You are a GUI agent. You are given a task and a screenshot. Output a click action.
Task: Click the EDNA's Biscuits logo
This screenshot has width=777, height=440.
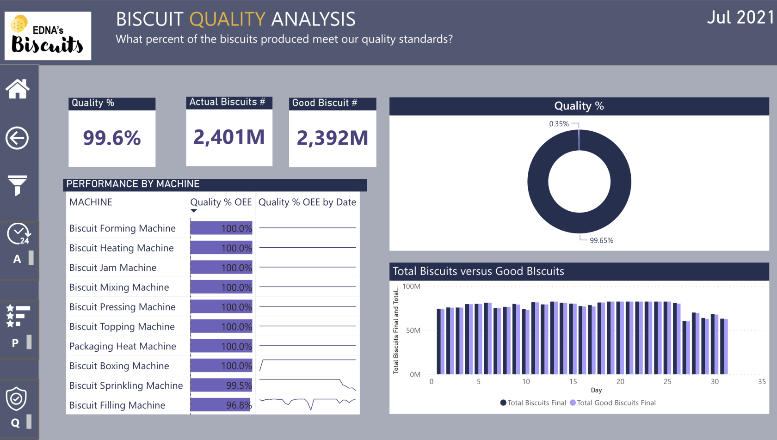click(x=48, y=36)
